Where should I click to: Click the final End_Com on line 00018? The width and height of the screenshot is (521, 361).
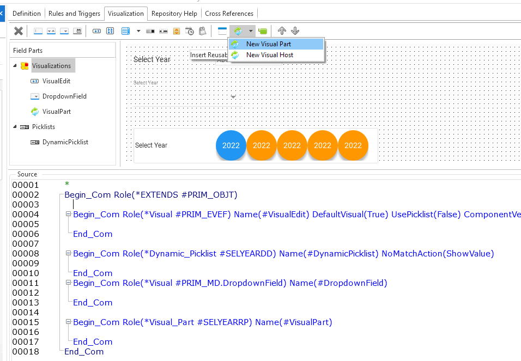tap(84, 351)
